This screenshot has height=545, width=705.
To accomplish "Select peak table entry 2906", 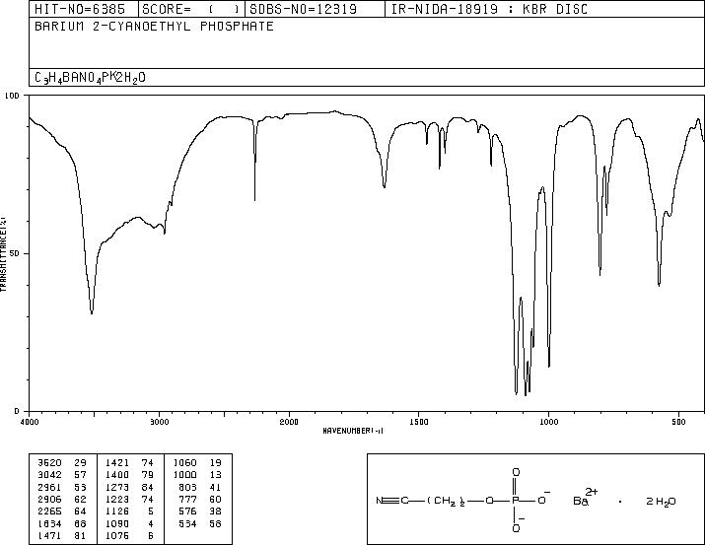I will point(62,499).
